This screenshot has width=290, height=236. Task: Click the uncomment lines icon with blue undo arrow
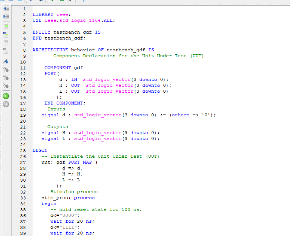tap(6, 34)
